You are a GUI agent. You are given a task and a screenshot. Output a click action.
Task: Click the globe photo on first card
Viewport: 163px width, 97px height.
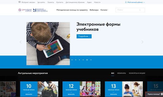pos(48,89)
